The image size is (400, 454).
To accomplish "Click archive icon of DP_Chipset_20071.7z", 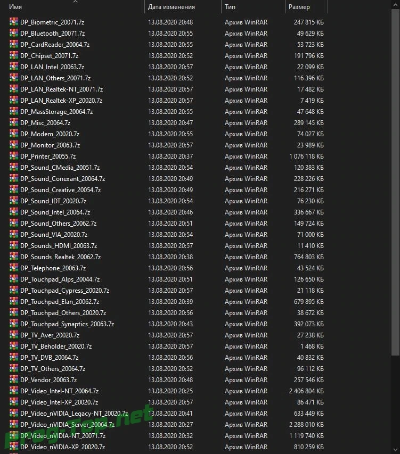I will [14, 55].
